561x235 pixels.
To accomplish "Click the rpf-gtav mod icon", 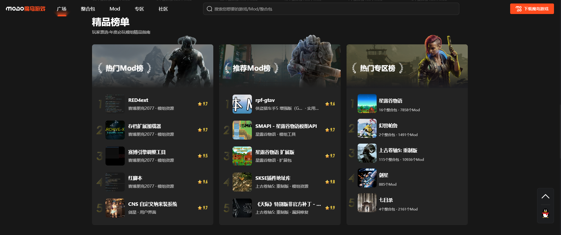I will [x=242, y=104].
